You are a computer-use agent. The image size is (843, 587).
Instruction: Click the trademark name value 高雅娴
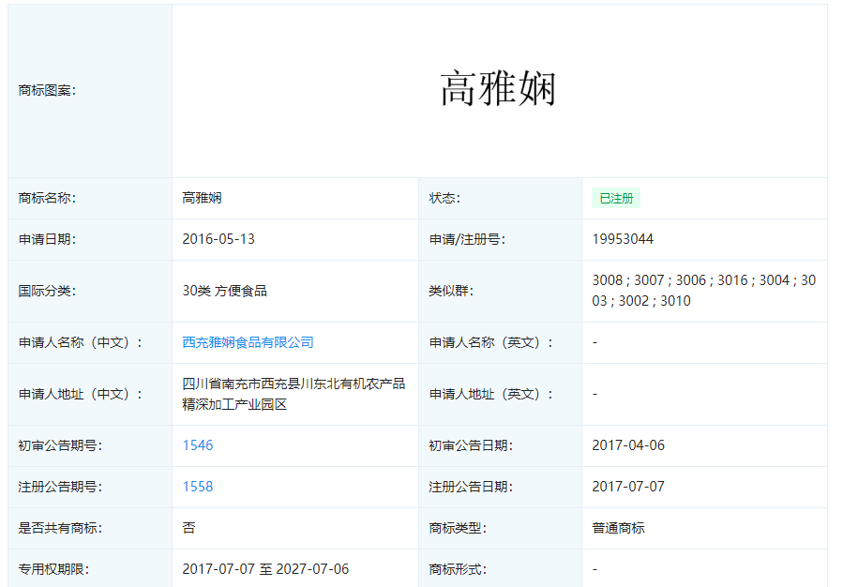tap(202, 199)
